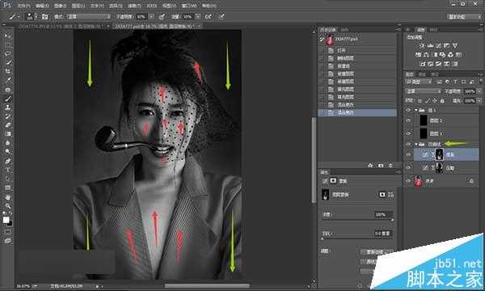This screenshot has height=291, width=485.
Task: Open the workspace switcher dropdown
Action: point(464,16)
